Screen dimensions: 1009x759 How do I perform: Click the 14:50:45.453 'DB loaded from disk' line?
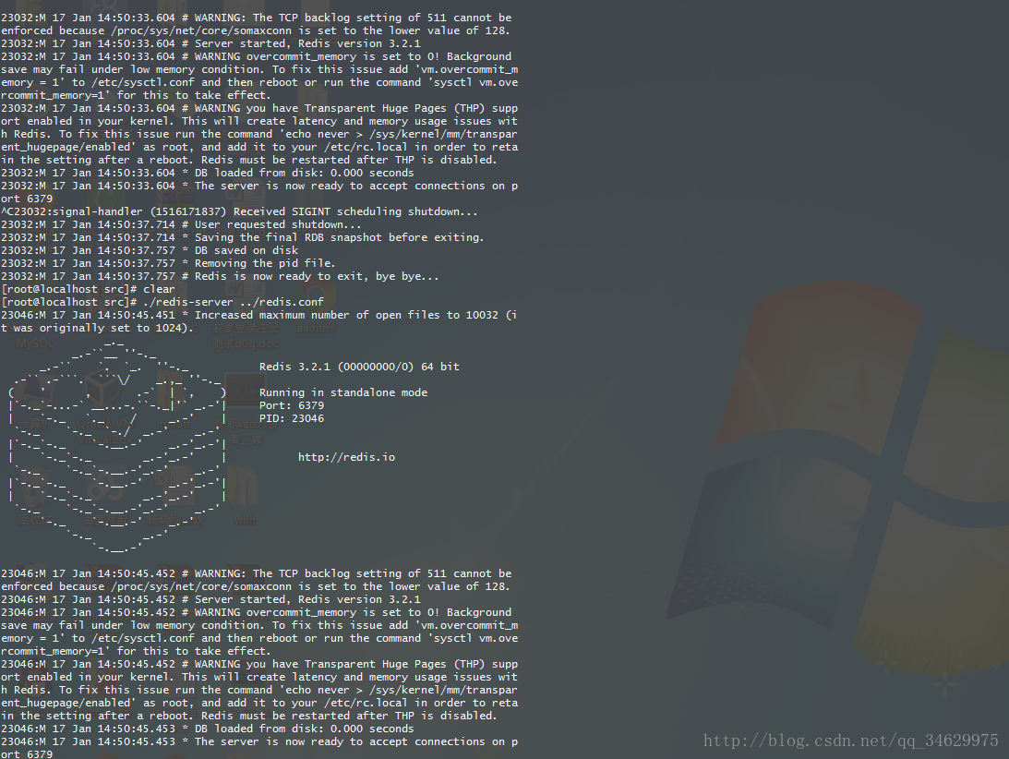click(x=207, y=729)
